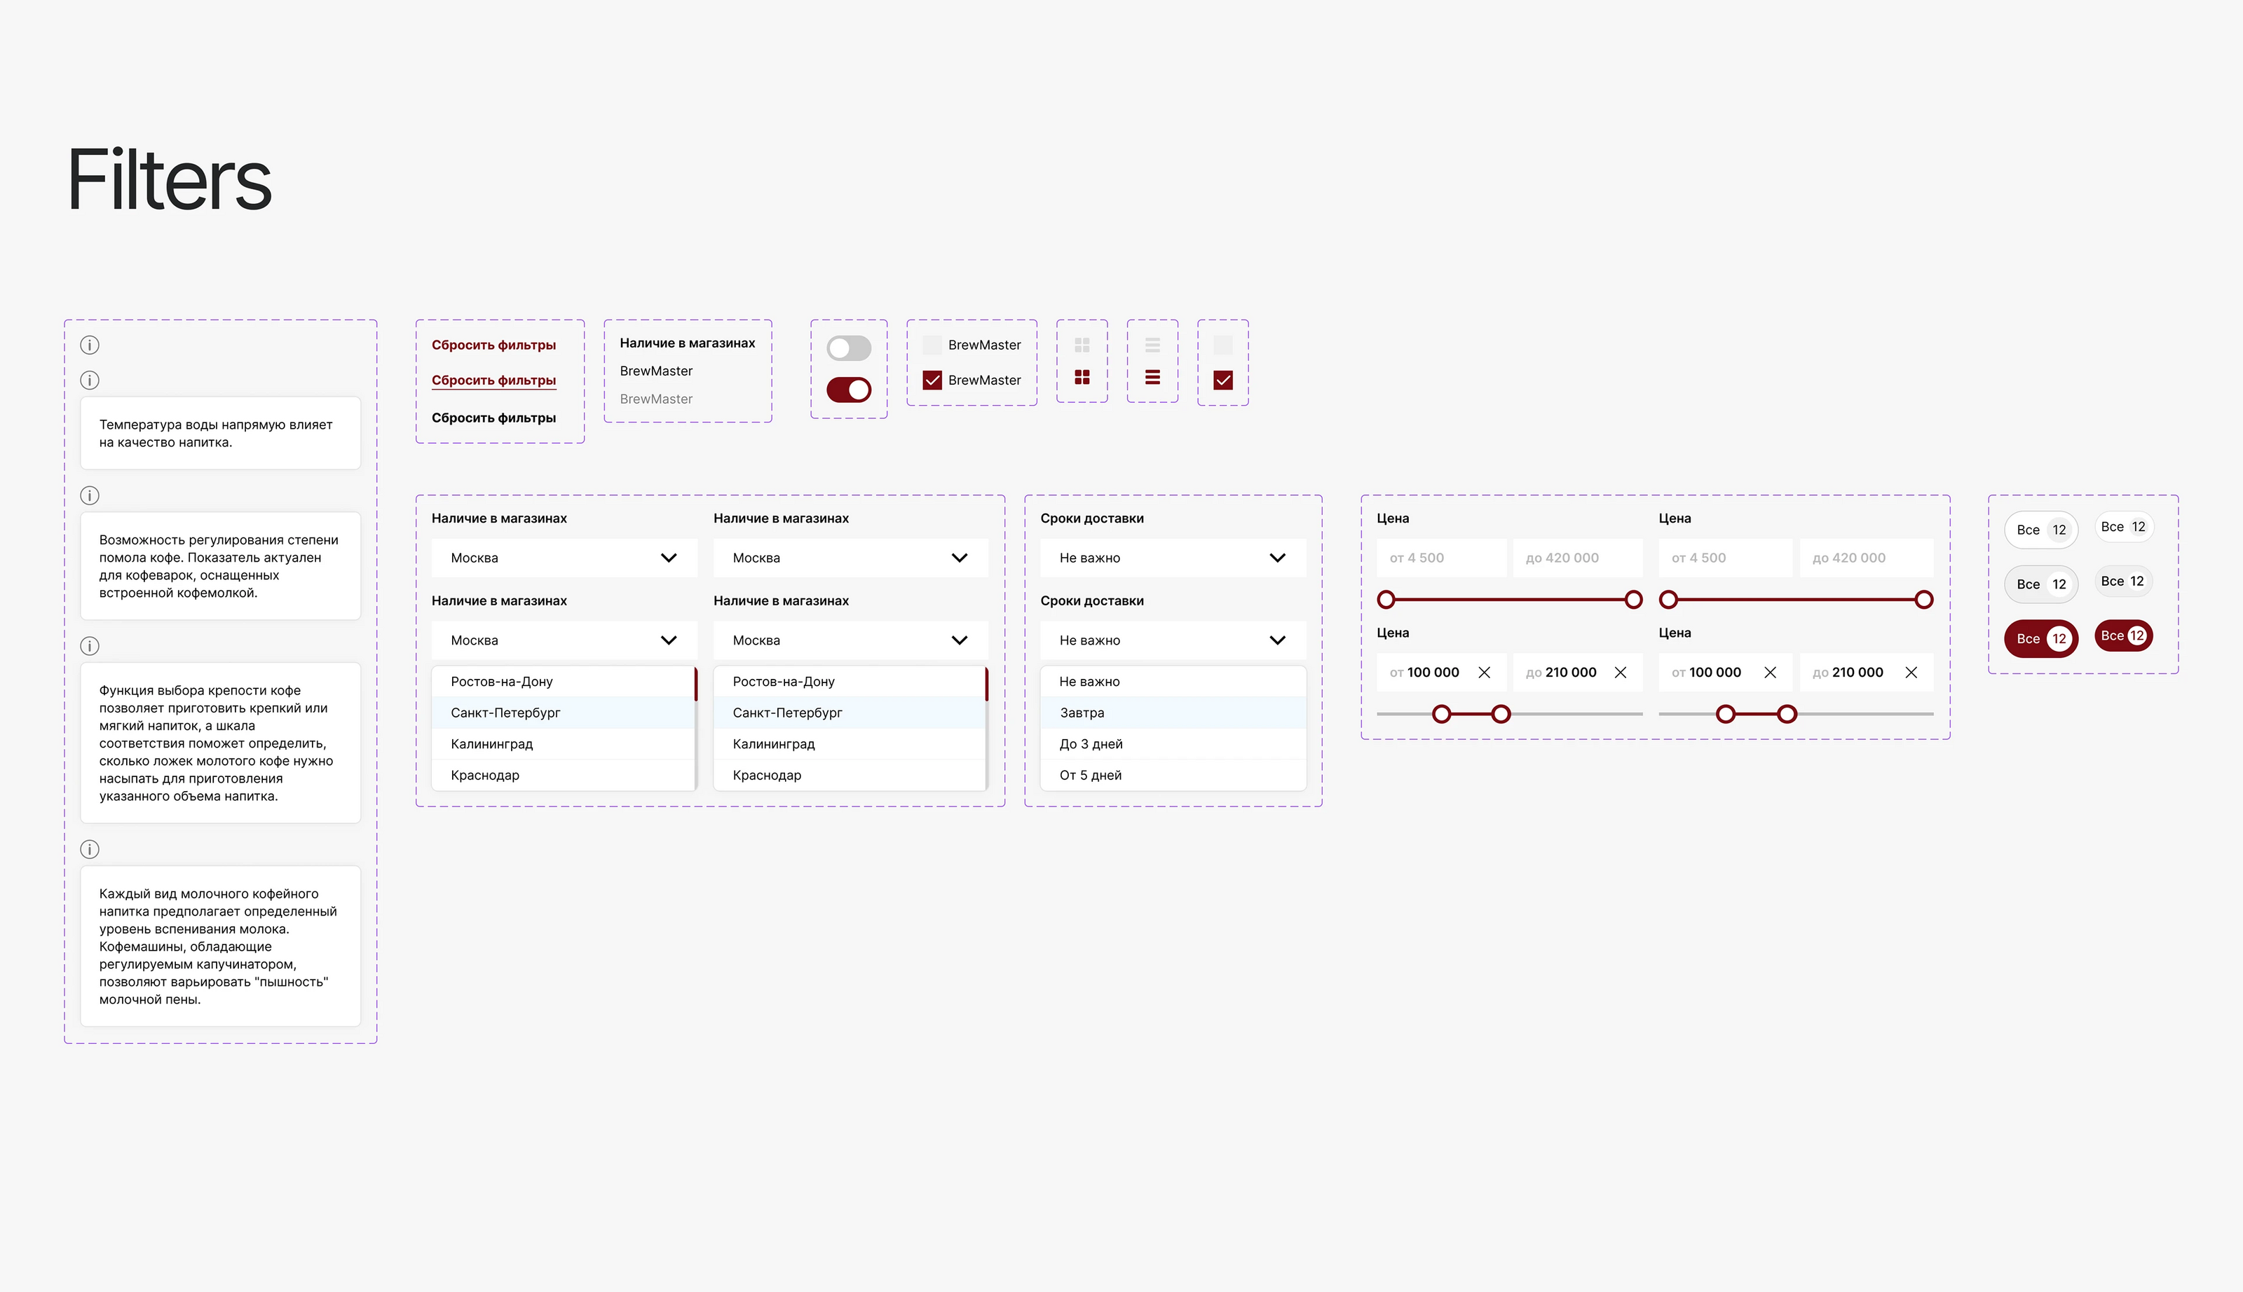The image size is (2243, 1292).
Task: Click the inactive gray grid view icon
Action: tap(1081, 344)
